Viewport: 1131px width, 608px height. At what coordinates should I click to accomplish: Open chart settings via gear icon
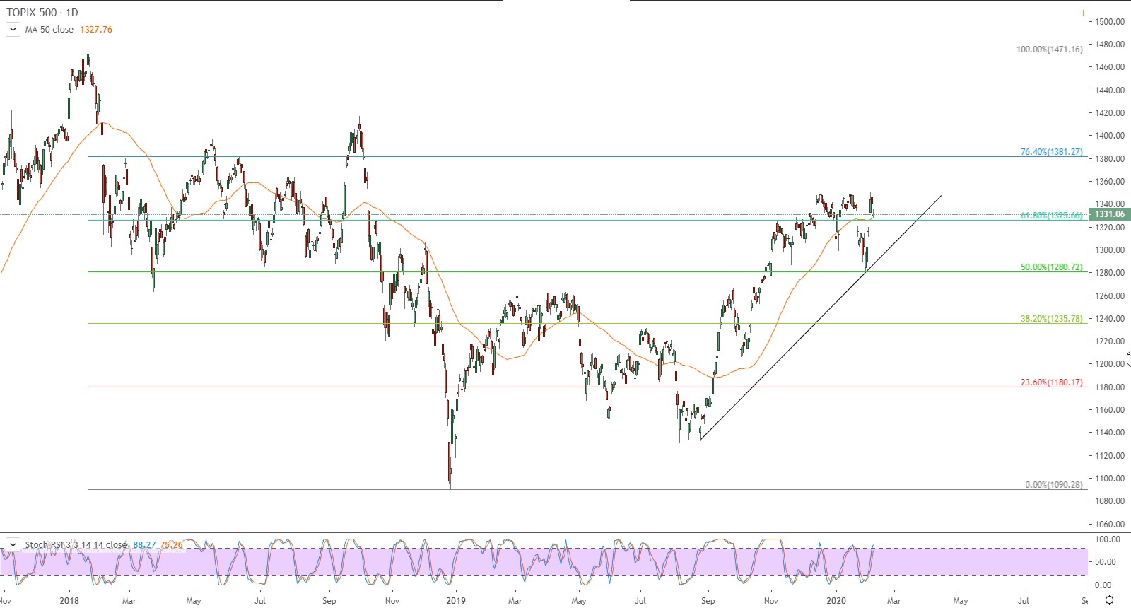tap(1109, 600)
